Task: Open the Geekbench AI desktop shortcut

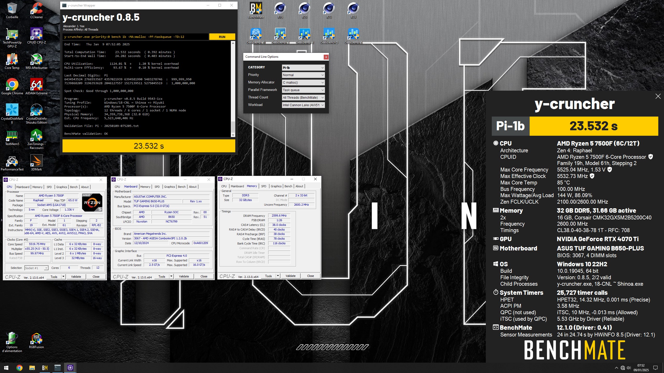Action: (256, 36)
